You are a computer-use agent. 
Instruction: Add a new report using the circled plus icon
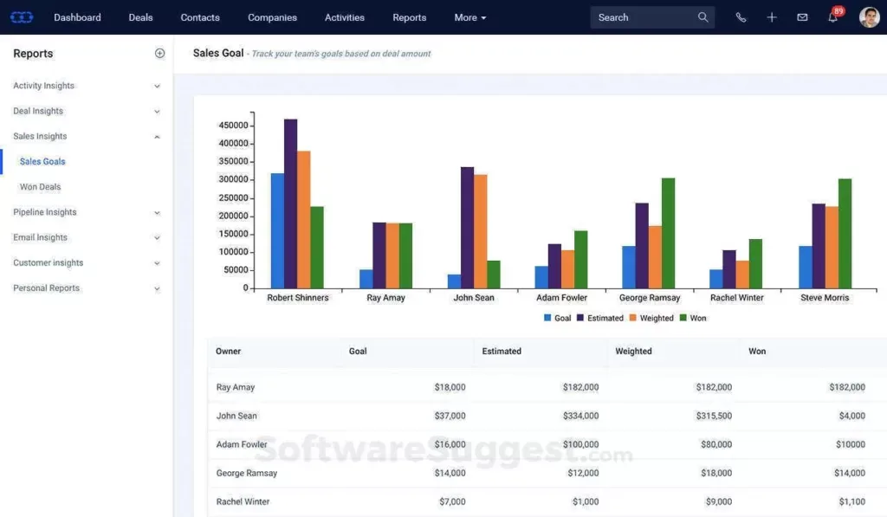[159, 53]
